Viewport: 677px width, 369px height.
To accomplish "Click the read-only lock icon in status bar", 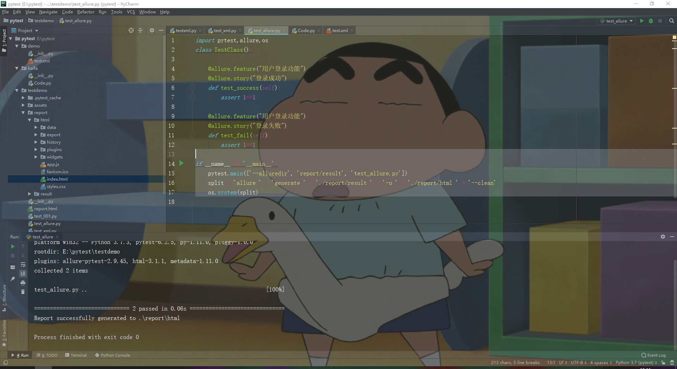I will (x=663, y=363).
